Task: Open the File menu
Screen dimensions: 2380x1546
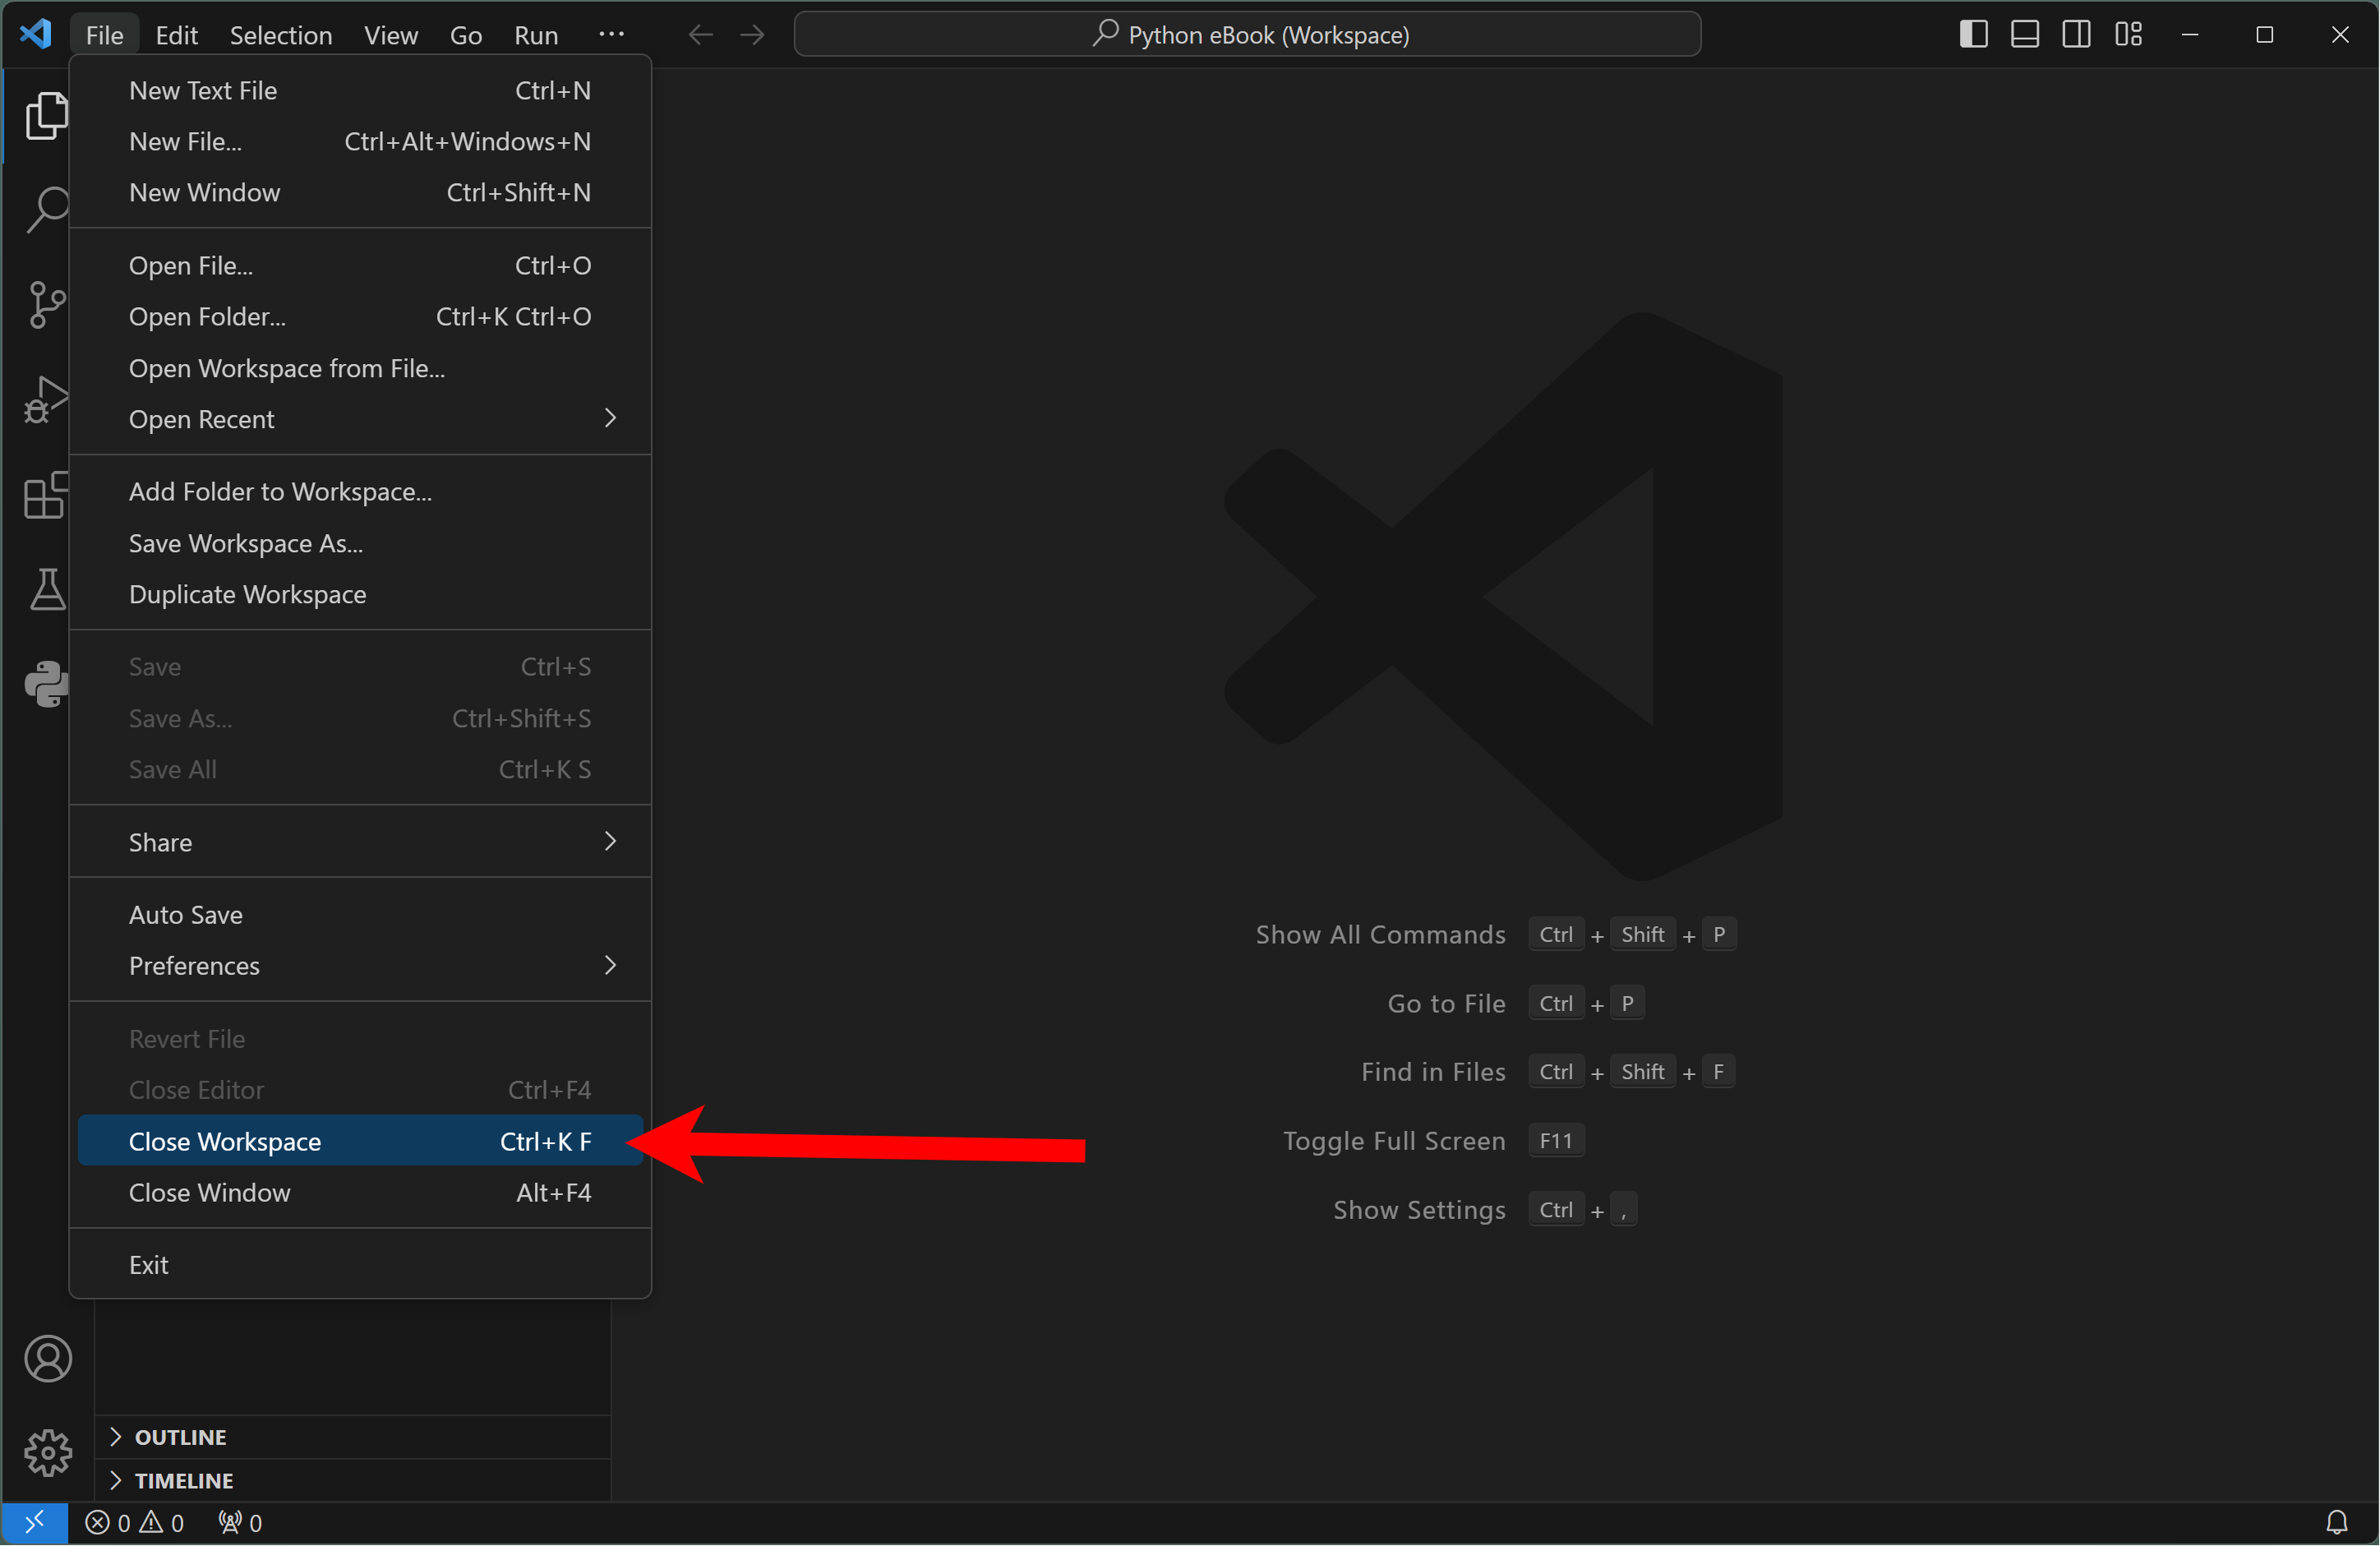Action: pos(104,35)
